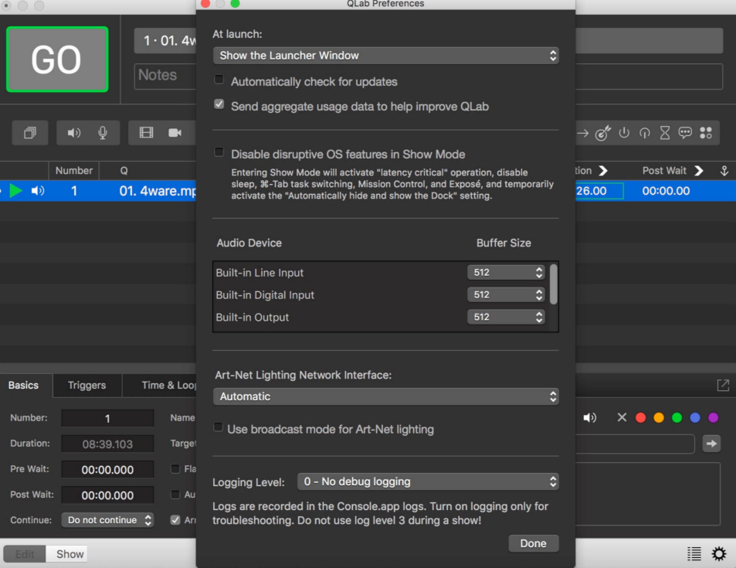The height and width of the screenshot is (568, 736).
Task: Clear cue color with the X icon
Action: (x=622, y=417)
